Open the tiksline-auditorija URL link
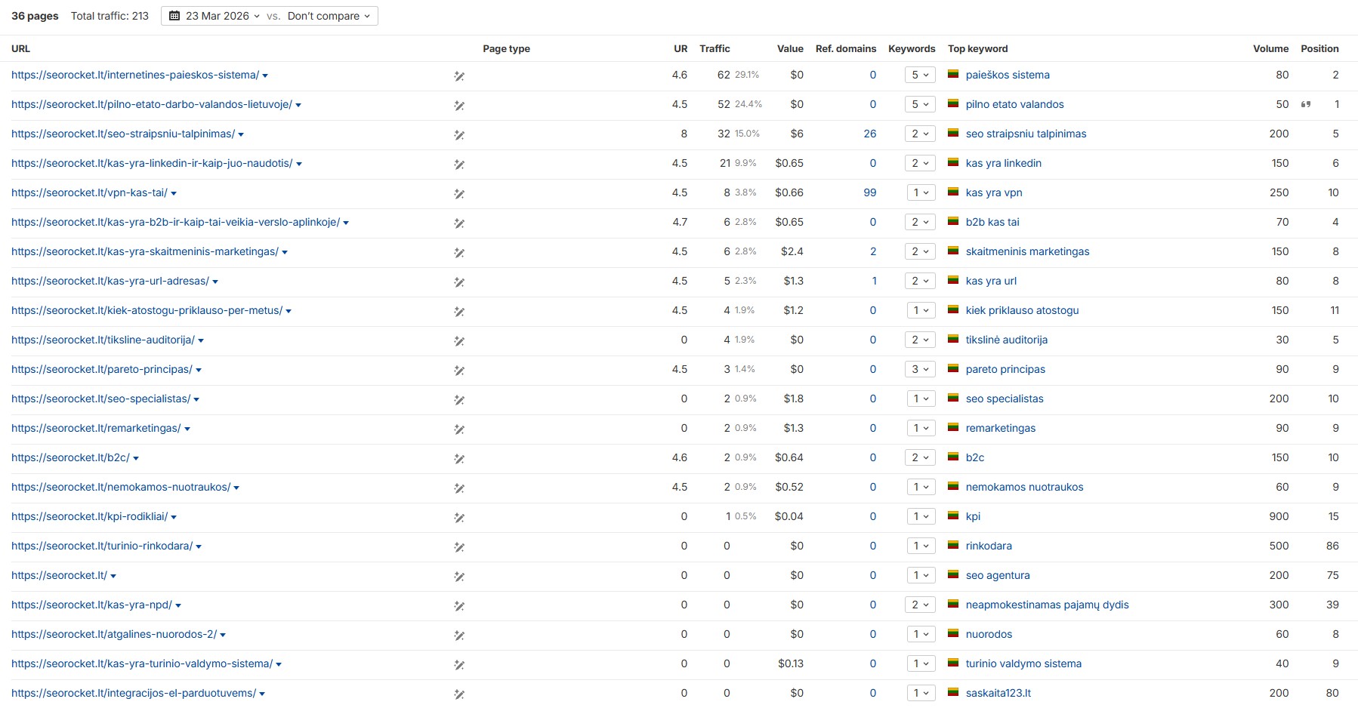This screenshot has height=708, width=1358. 103,340
